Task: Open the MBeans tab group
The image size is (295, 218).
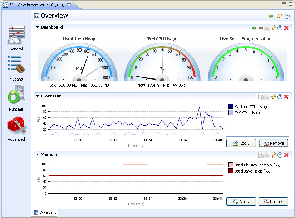Action: pos(16,68)
